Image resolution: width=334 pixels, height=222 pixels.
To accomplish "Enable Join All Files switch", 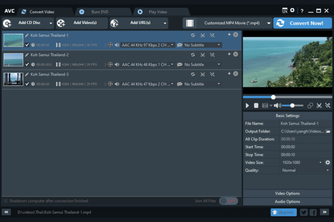I will point(229,201).
